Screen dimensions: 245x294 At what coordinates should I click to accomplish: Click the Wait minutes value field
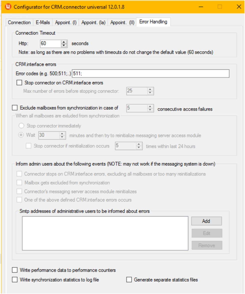tap(49, 135)
